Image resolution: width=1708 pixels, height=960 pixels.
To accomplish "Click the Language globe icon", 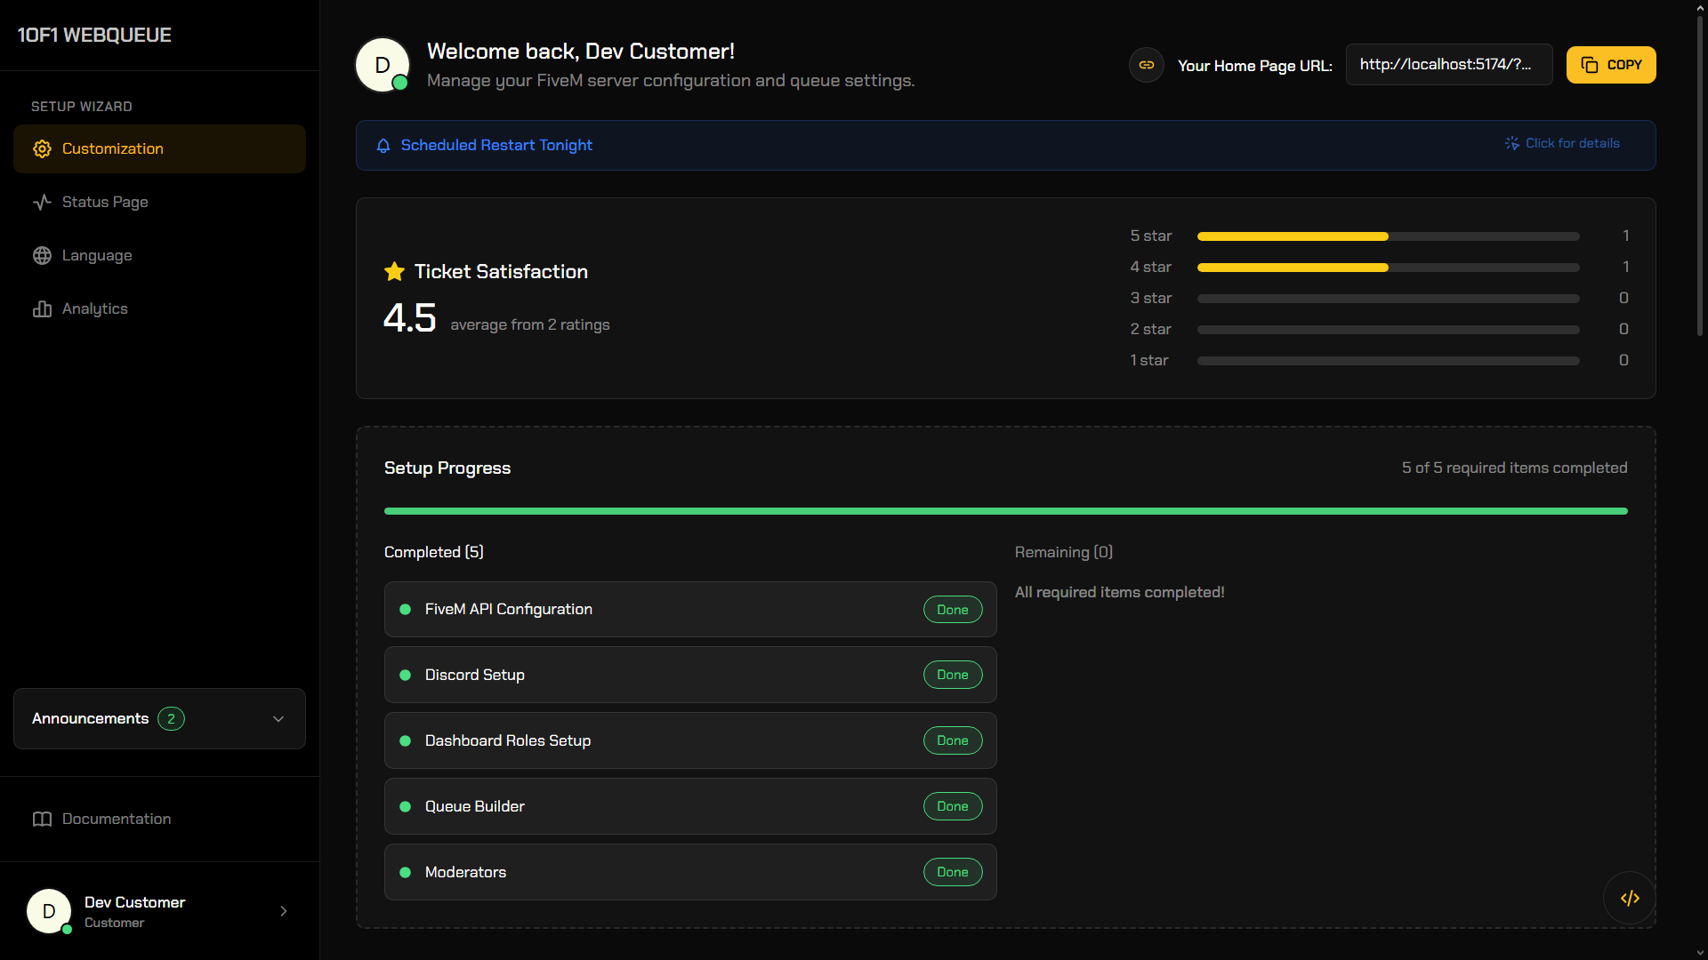I will coord(42,255).
